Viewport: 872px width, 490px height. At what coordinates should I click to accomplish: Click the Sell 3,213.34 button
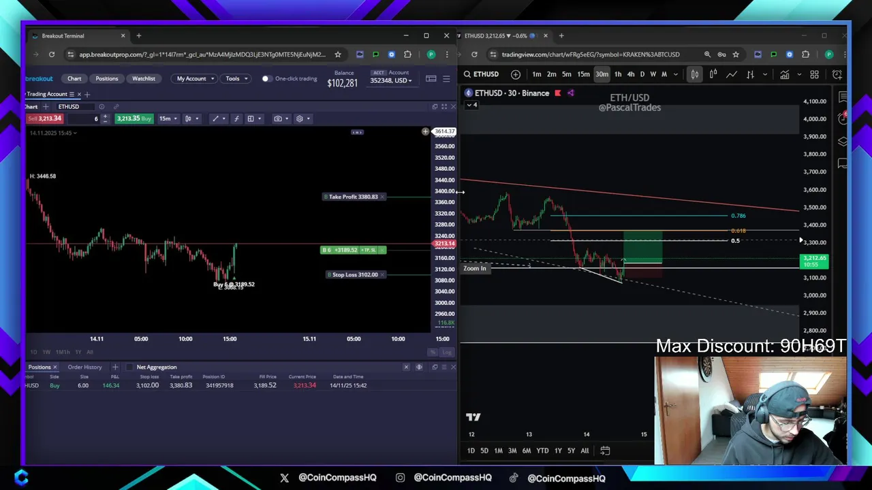click(45, 118)
